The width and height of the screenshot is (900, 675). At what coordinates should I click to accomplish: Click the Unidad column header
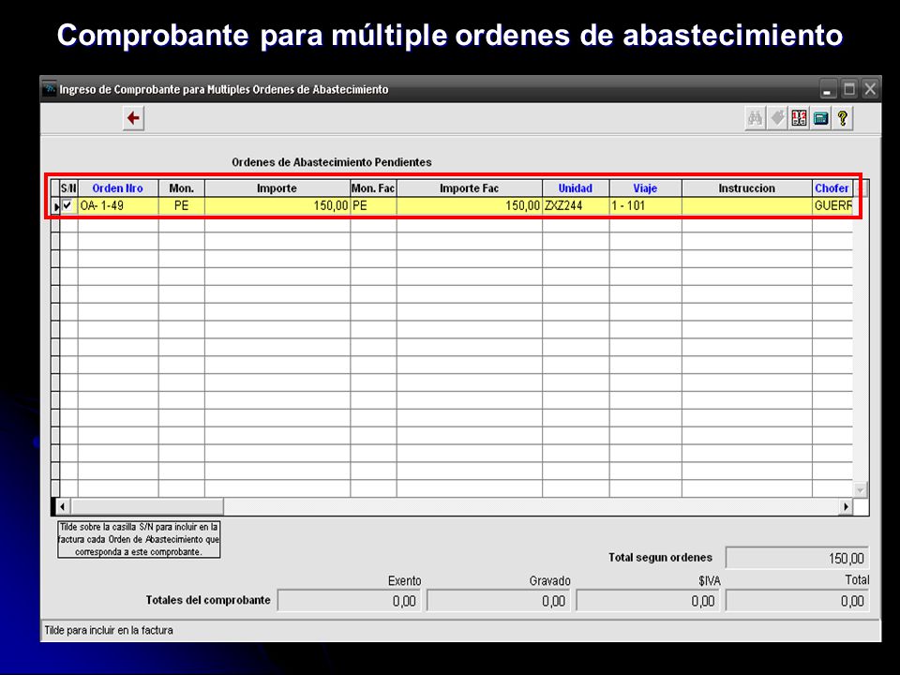(575, 188)
